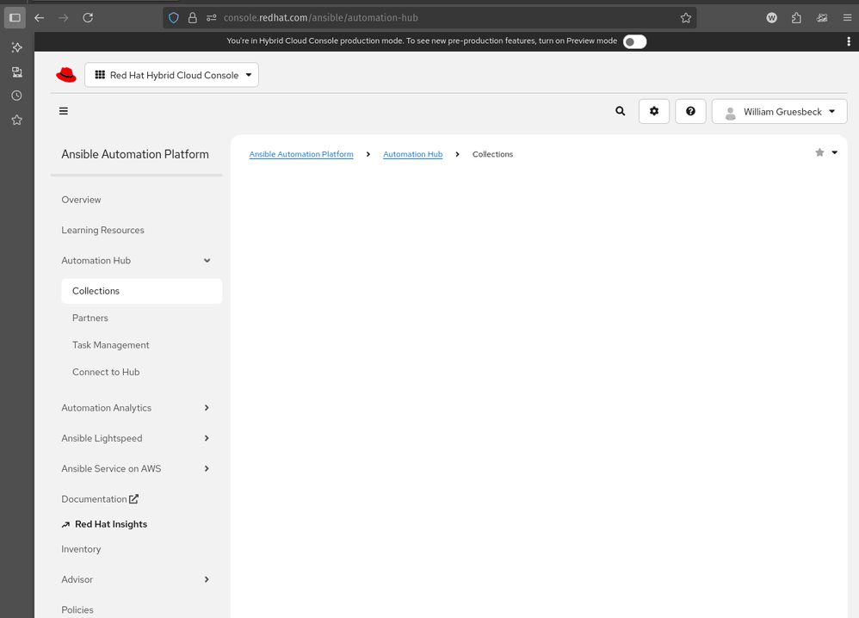Image resolution: width=859 pixels, height=618 pixels.
Task: Favorite this page with star icon
Action: (819, 152)
